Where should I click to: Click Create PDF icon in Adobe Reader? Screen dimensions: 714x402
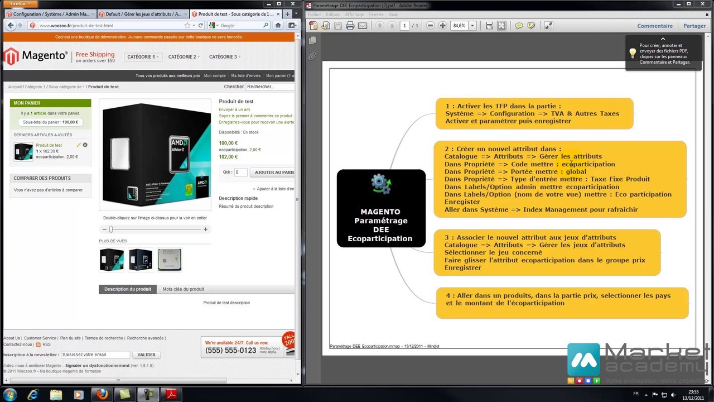pyautogui.click(x=313, y=26)
